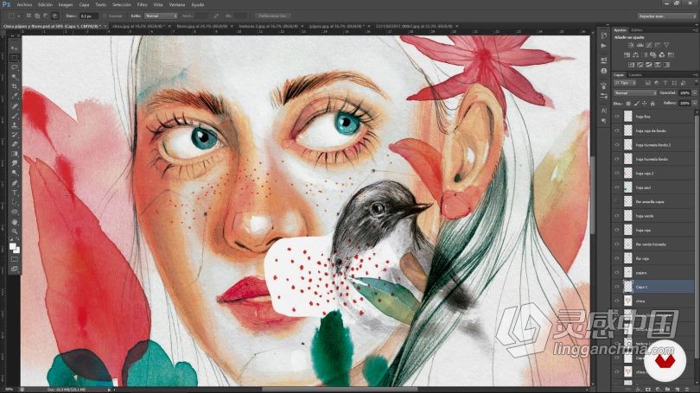Viewport: 700px width, 393px height.
Task: Open the Character panel icon
Action: point(603,111)
